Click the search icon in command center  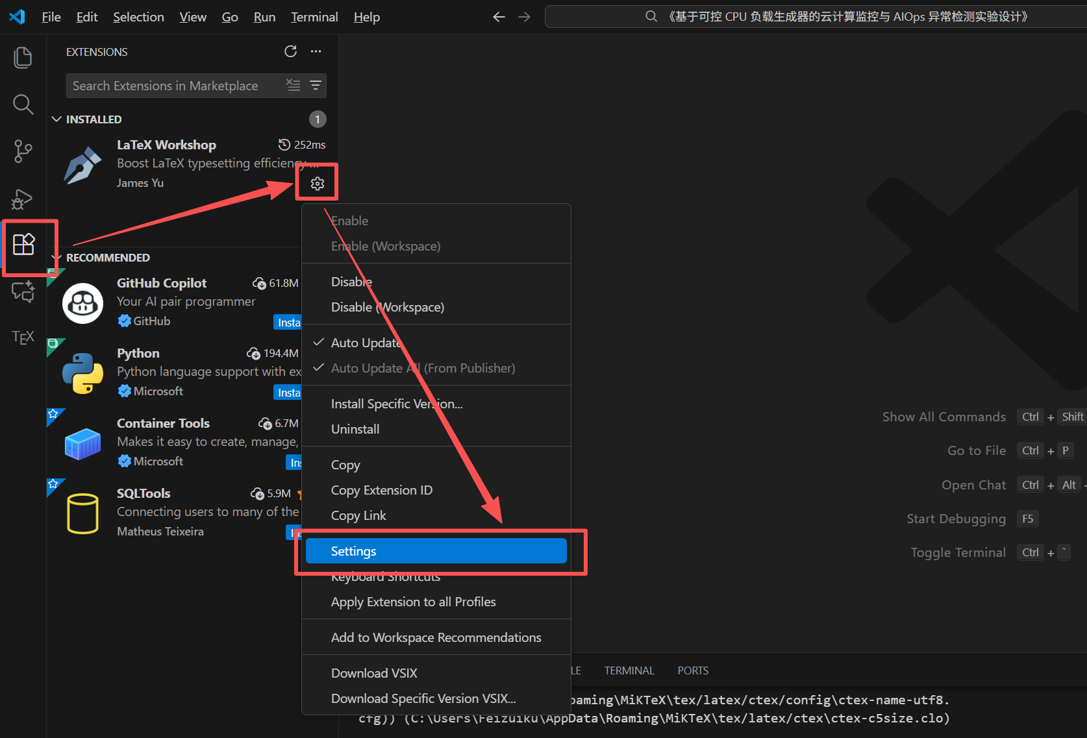[x=651, y=17]
